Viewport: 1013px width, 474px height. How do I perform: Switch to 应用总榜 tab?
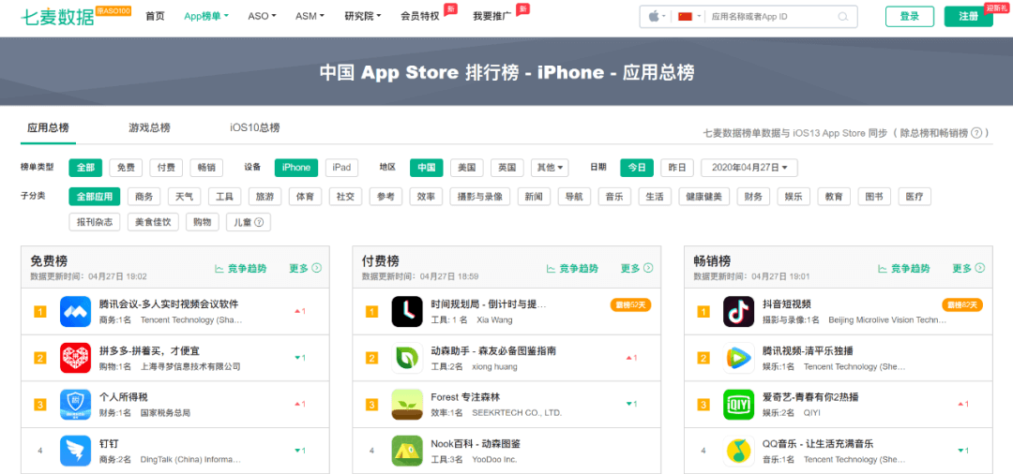(48, 127)
